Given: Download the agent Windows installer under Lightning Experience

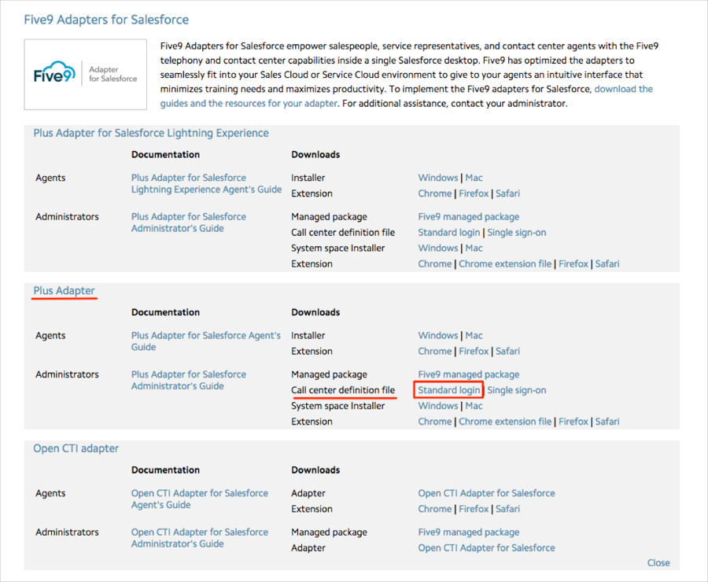Looking at the screenshot, I should [437, 178].
